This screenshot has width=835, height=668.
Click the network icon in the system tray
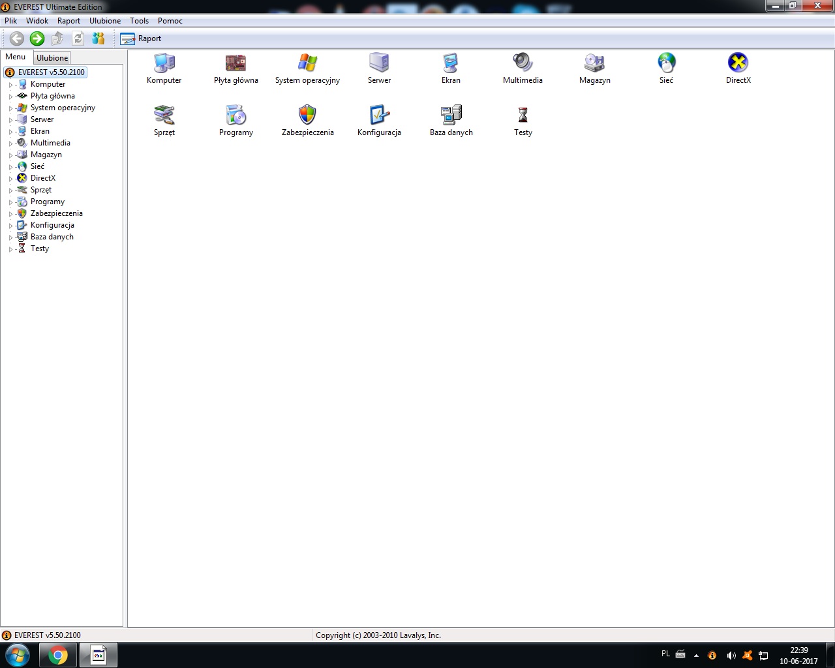[763, 656]
